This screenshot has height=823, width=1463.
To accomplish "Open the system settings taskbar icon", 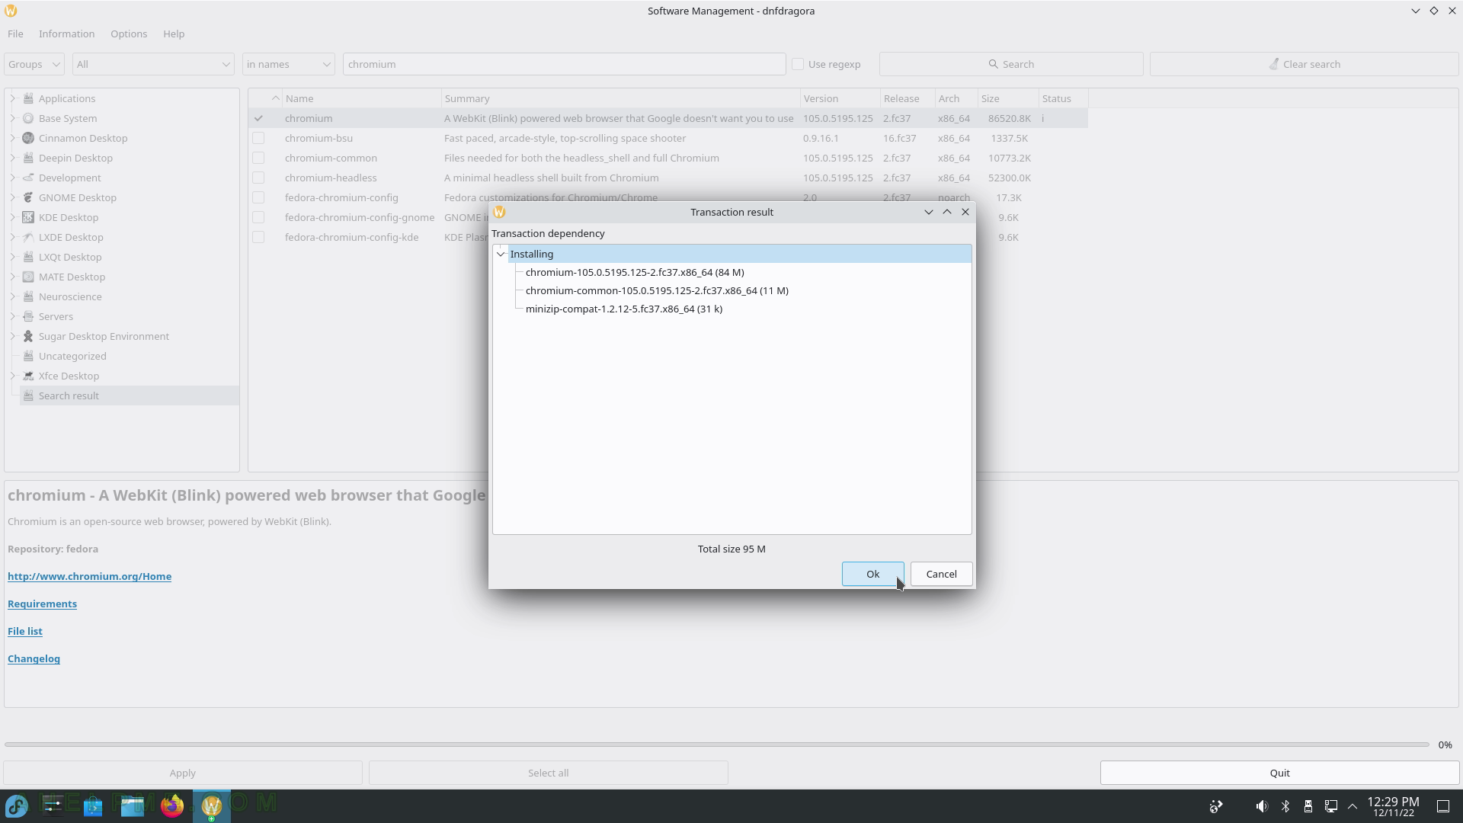I will pyautogui.click(x=53, y=805).
